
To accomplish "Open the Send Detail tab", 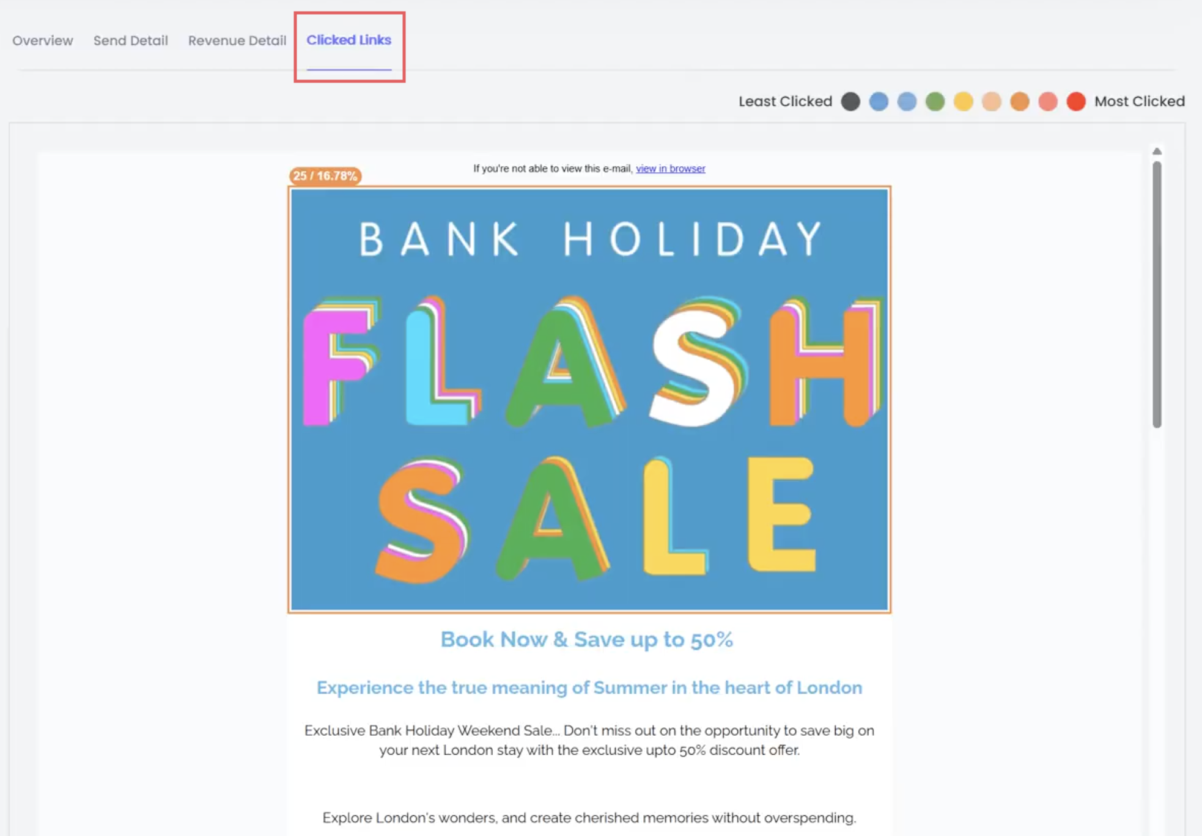I will tap(130, 40).
